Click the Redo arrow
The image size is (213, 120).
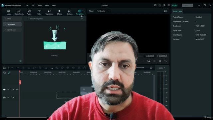point(18,68)
